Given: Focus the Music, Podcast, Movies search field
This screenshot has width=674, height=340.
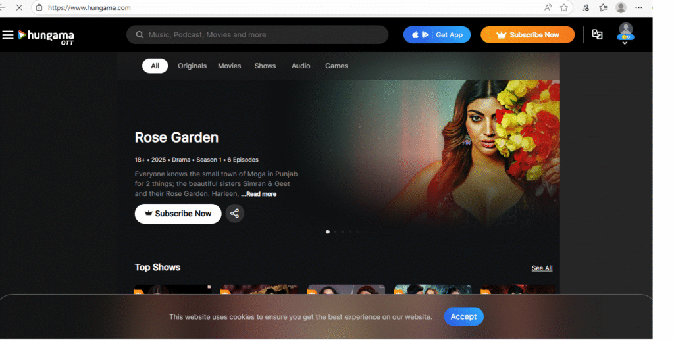Looking at the screenshot, I should 257,35.
